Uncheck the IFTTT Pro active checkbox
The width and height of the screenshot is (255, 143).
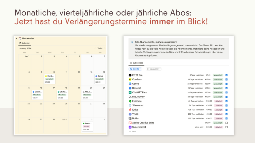226,75
